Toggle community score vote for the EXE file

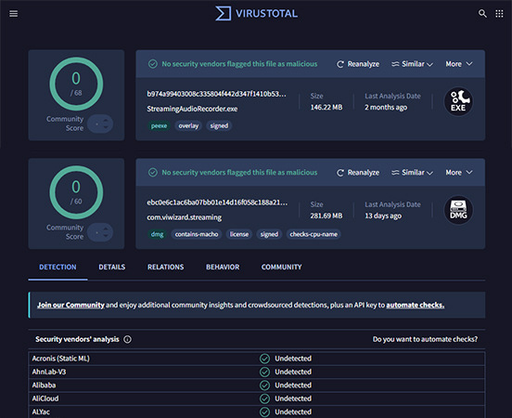pyautogui.click(x=100, y=124)
